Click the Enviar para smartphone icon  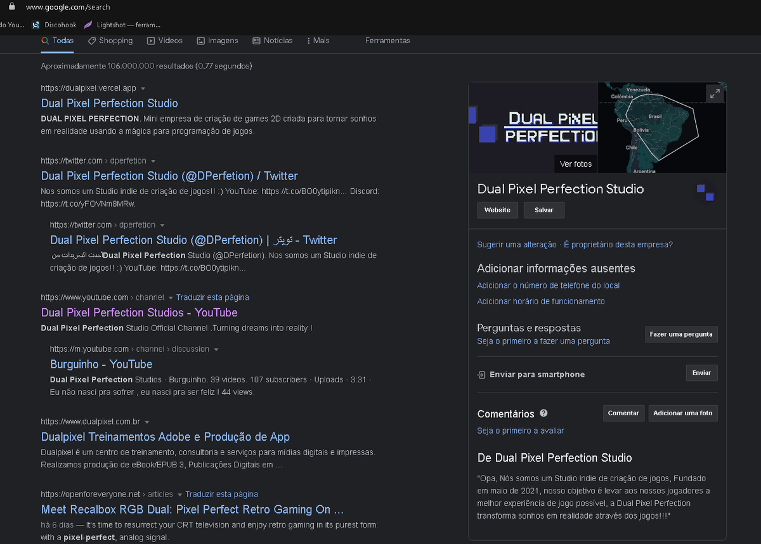coord(481,375)
